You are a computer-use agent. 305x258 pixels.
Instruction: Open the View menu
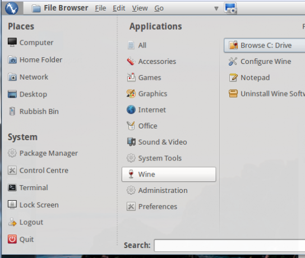point(140,8)
